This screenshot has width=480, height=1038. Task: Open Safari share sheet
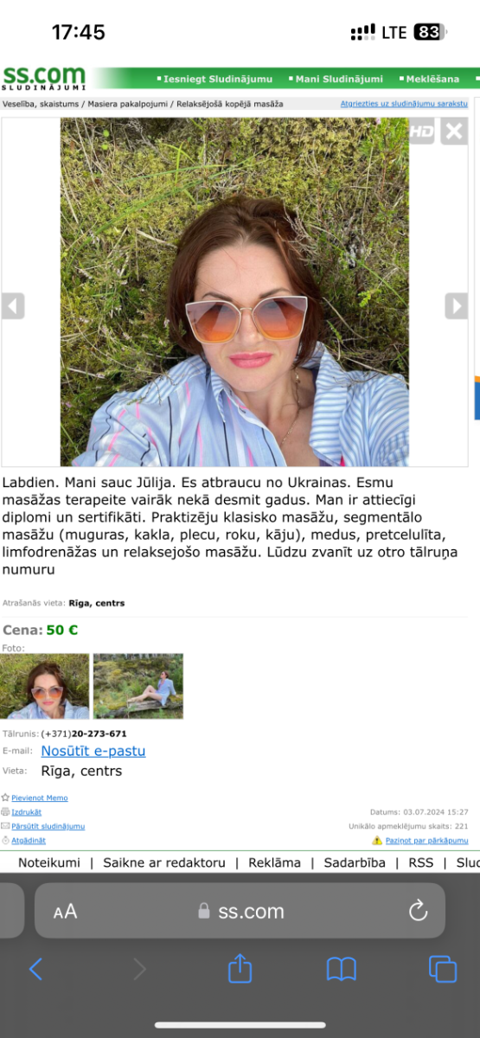pos(240,969)
